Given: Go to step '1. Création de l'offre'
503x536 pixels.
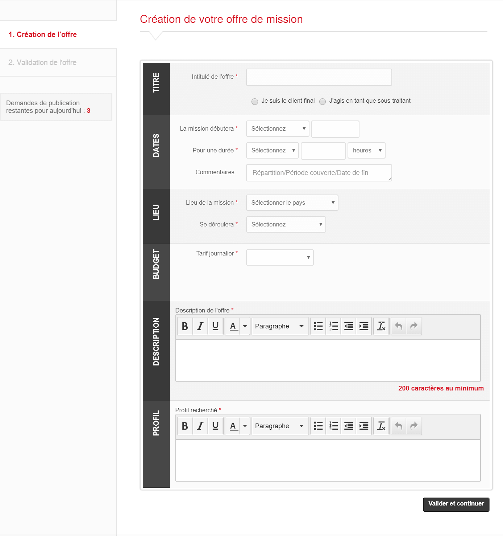Looking at the screenshot, I should [43, 34].
